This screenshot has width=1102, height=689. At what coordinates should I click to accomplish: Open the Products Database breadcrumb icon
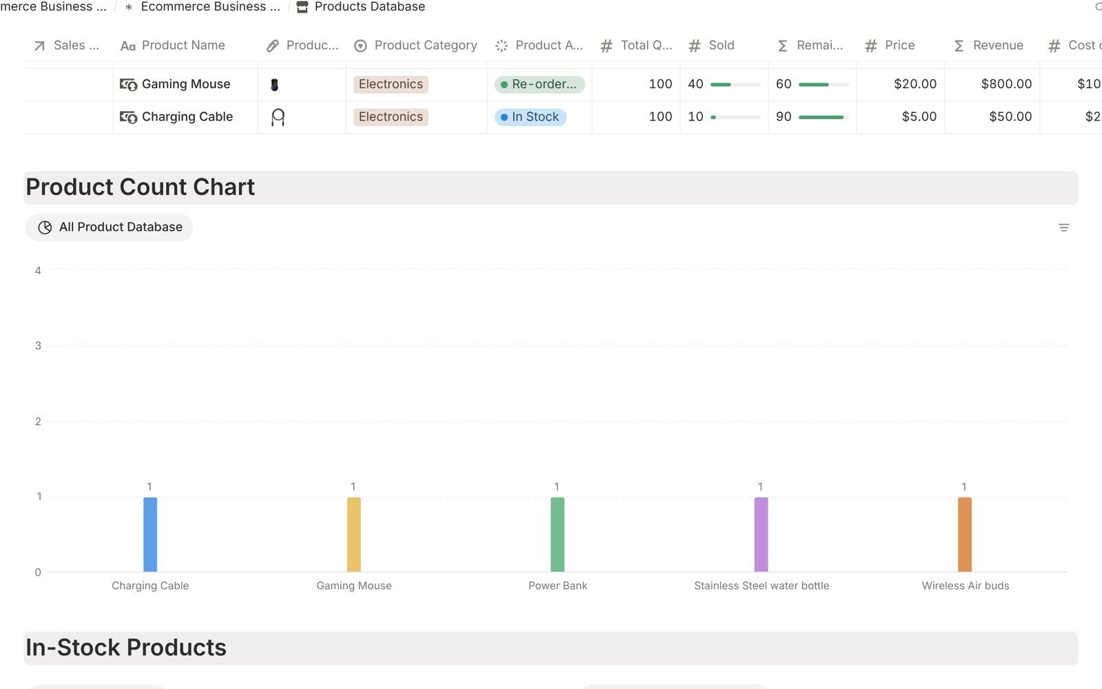(x=302, y=7)
